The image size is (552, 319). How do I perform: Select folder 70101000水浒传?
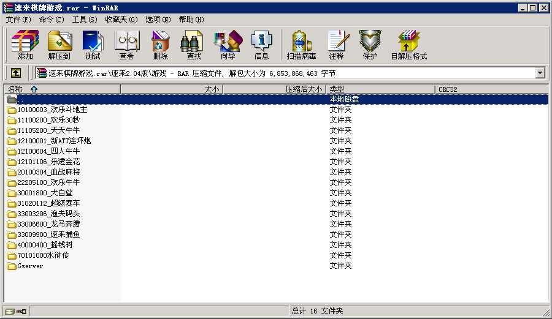(x=44, y=256)
